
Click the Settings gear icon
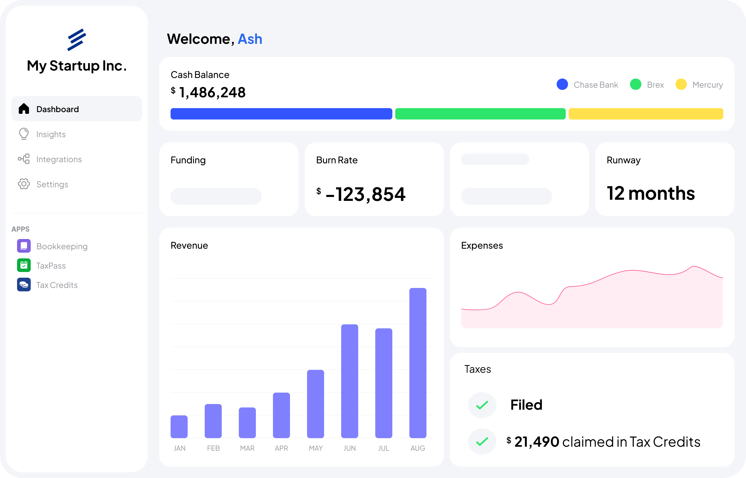24,184
